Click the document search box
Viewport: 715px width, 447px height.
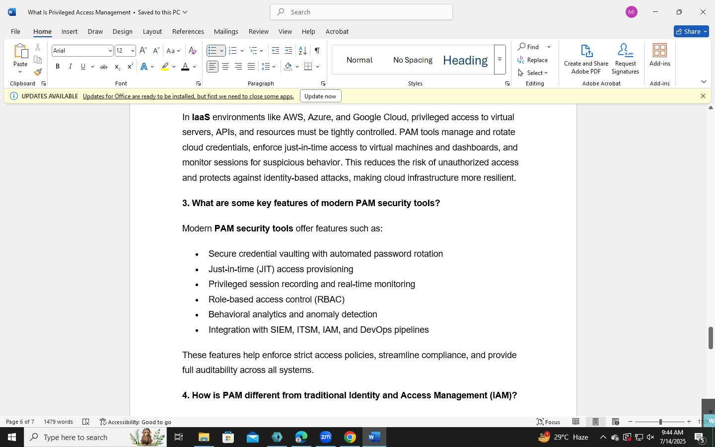coord(361,12)
